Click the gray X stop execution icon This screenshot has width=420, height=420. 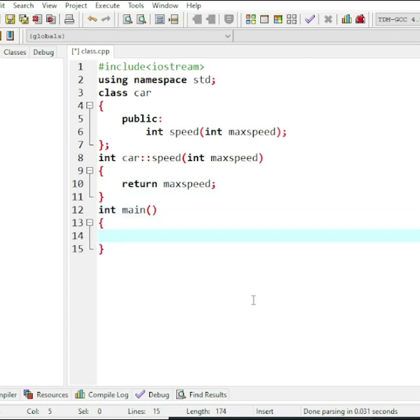click(x=328, y=19)
